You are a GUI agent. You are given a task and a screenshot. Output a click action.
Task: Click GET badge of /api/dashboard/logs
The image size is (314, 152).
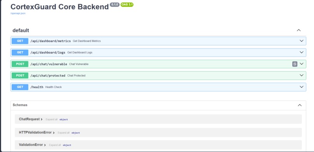(20, 52)
